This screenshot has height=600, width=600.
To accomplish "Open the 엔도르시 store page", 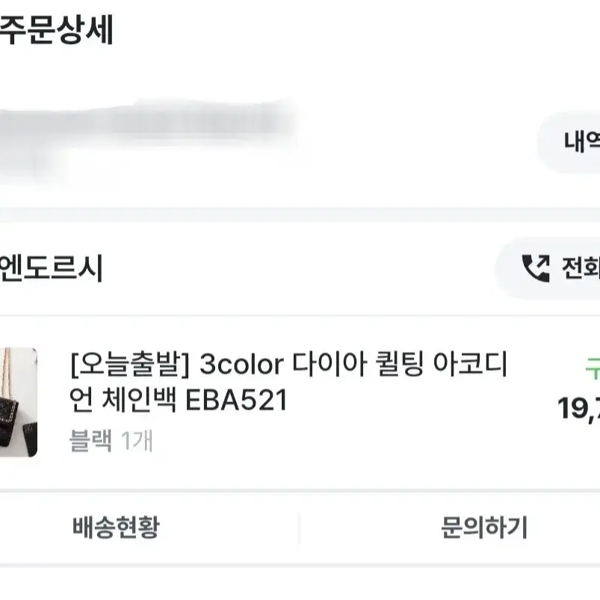I will [52, 268].
